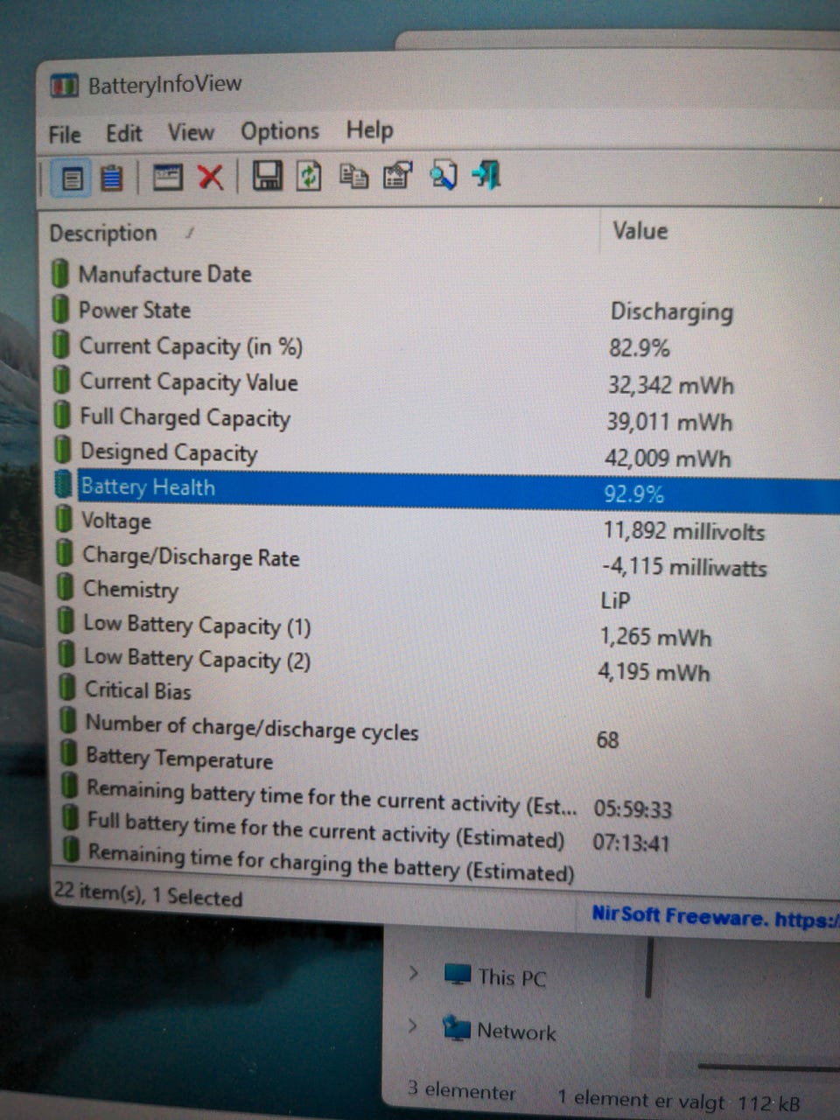Click the 39,011 mWh value
This screenshot has height=1120, width=840.
669,422
